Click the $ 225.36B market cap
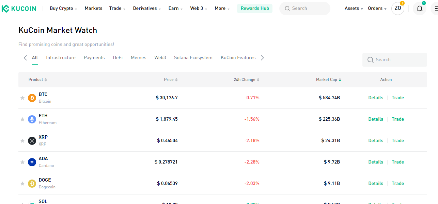438x204 pixels. click(x=329, y=119)
